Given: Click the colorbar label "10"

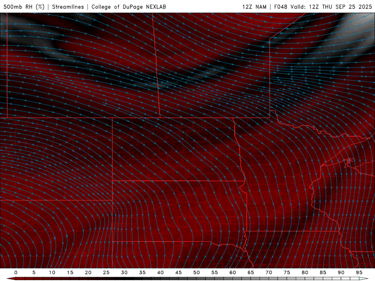Looking at the screenshot, I should pos(52,273).
